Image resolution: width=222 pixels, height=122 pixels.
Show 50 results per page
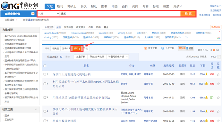[x=218, y=50]
